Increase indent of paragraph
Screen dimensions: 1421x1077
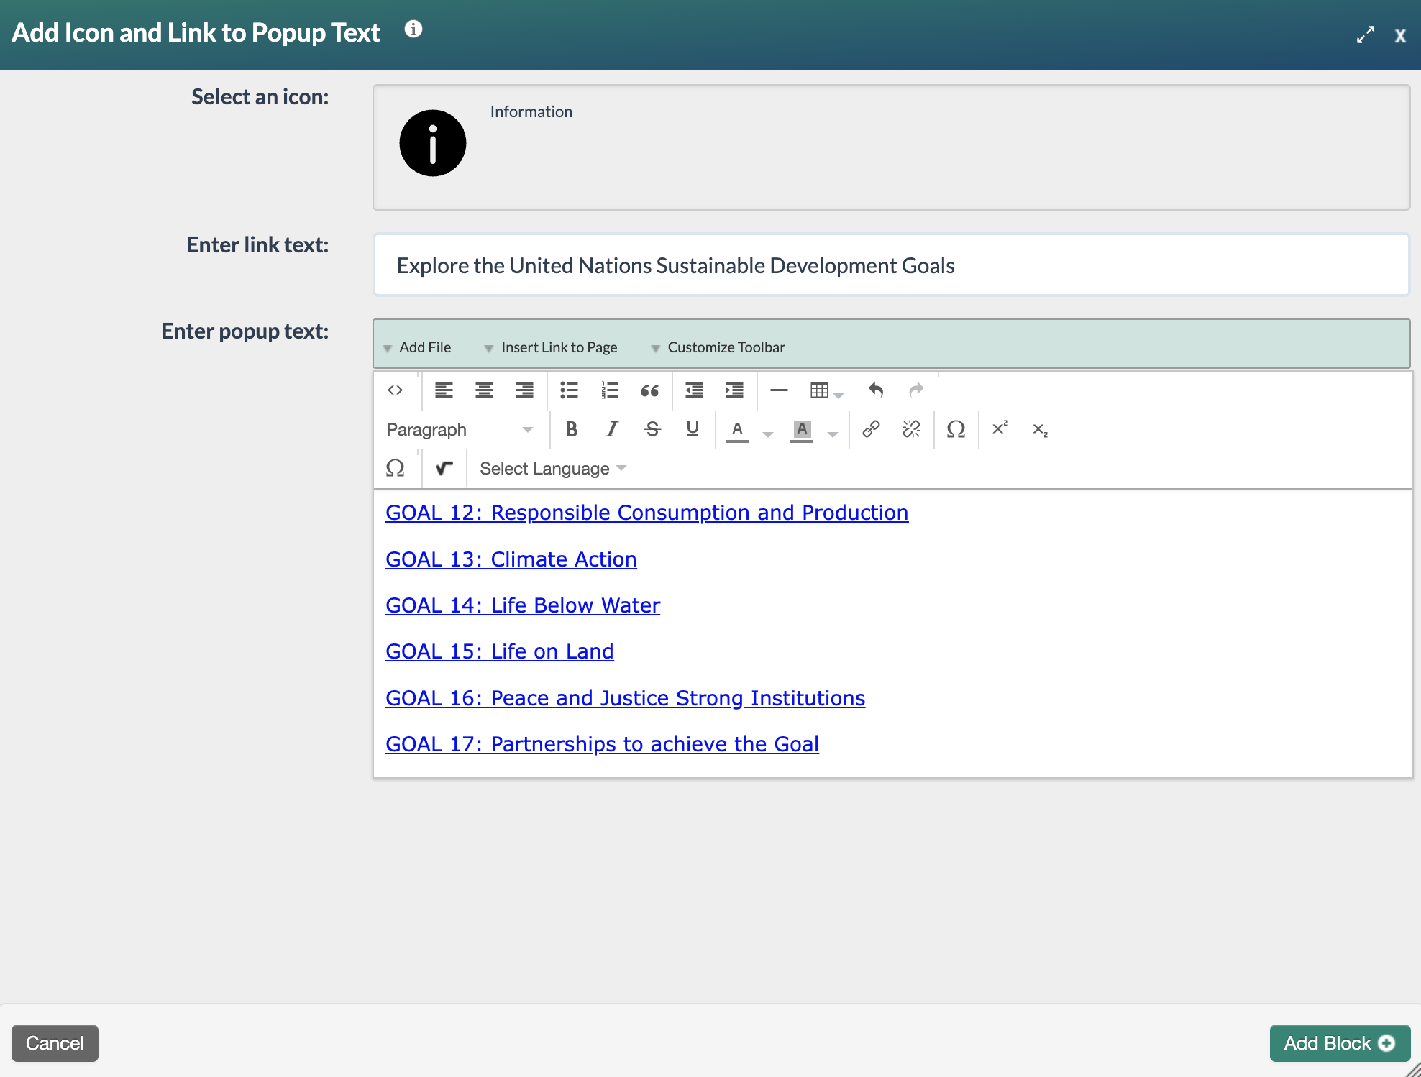click(x=734, y=390)
